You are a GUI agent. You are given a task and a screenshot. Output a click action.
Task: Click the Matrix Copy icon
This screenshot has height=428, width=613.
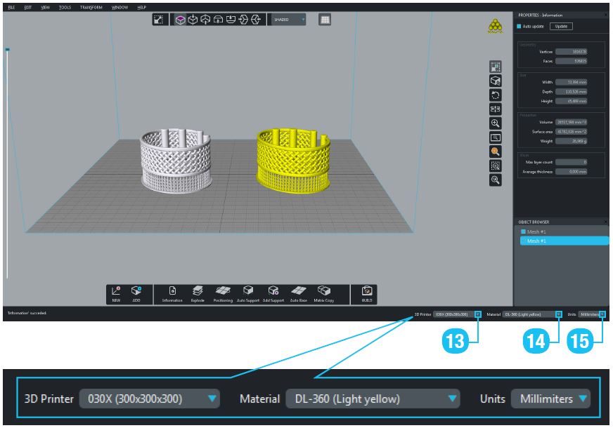(x=323, y=290)
